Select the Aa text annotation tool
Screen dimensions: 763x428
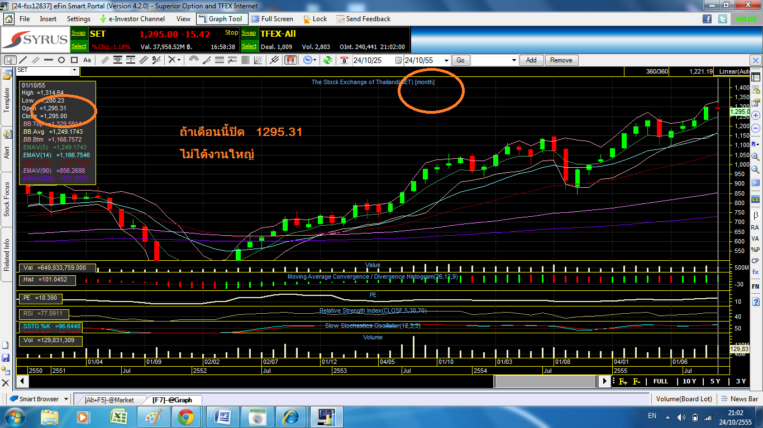[87, 60]
